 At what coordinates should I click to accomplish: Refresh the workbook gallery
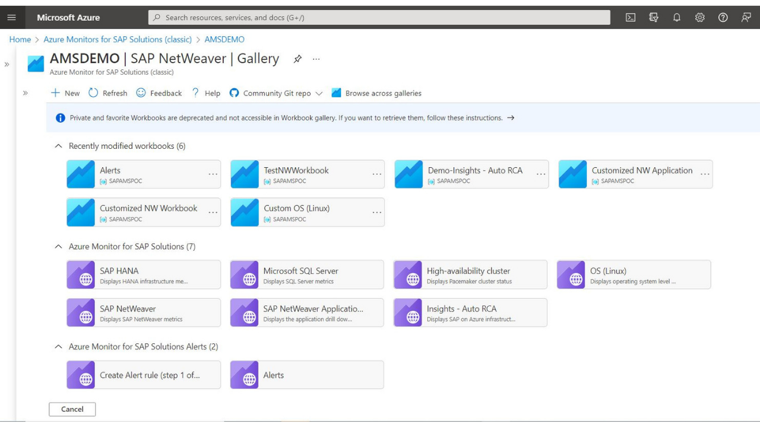(107, 93)
